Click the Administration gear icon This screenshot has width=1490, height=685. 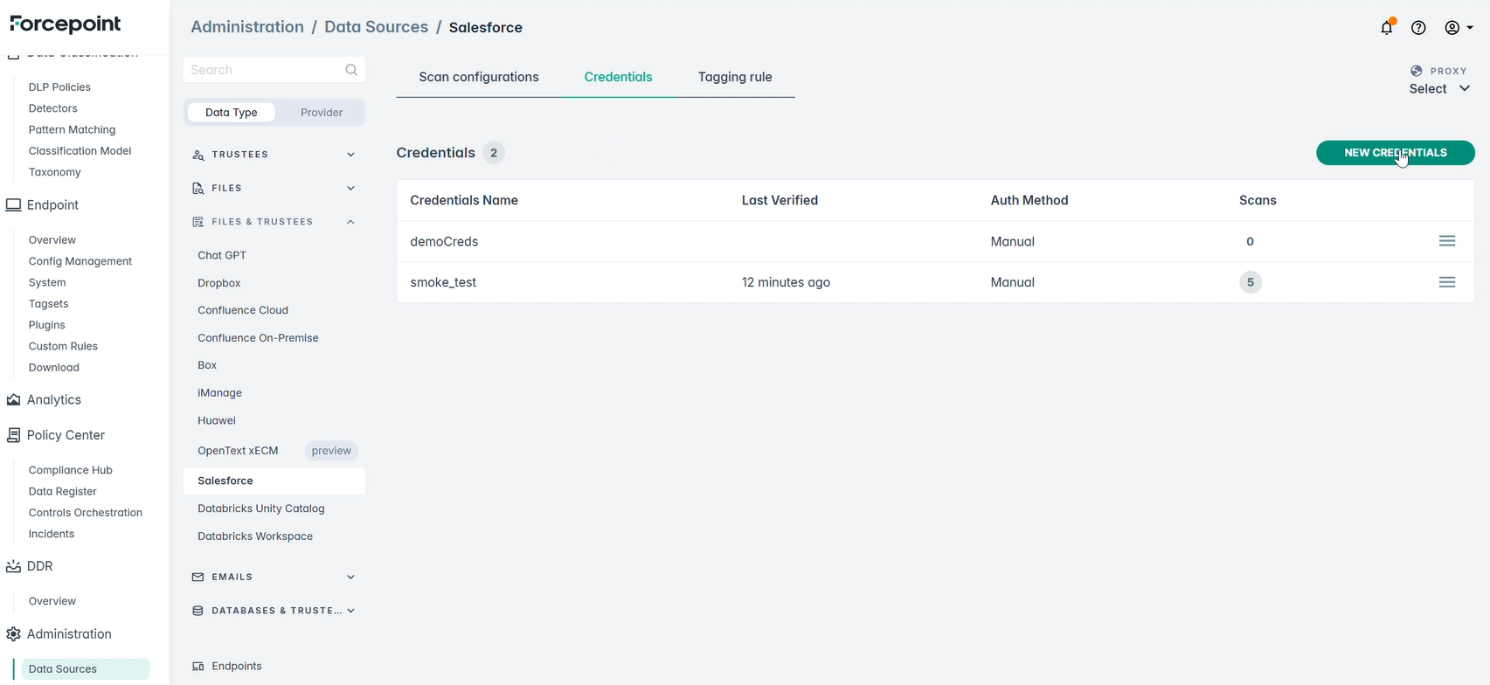pyautogui.click(x=13, y=634)
